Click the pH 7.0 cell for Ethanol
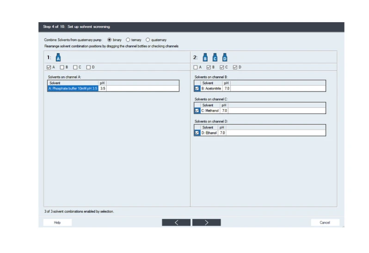This screenshot has width=369, height=253. pos(222,133)
